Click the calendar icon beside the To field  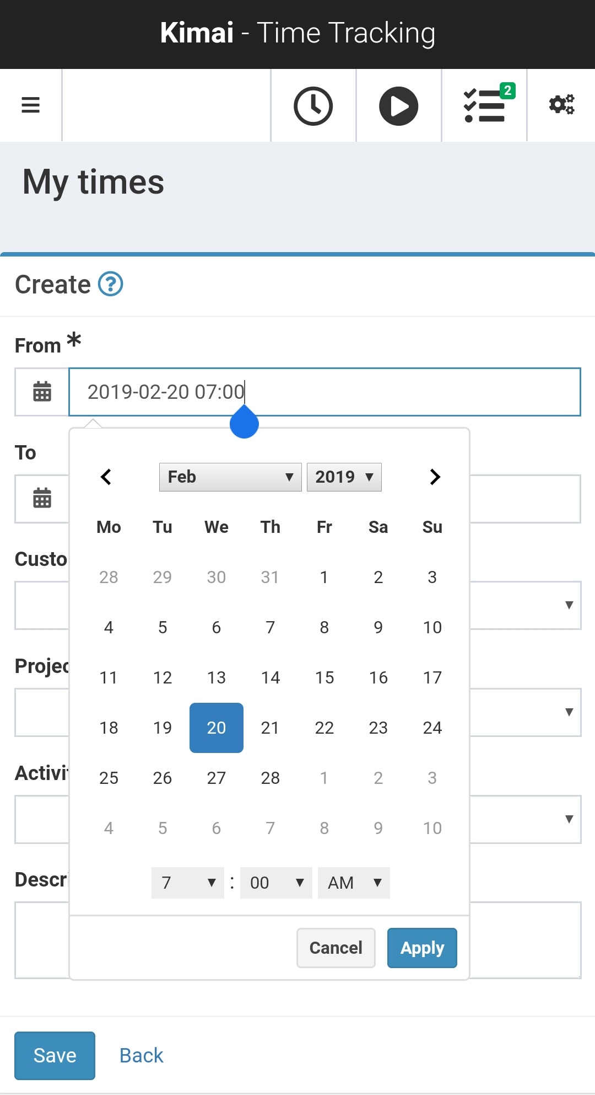pyautogui.click(x=41, y=499)
